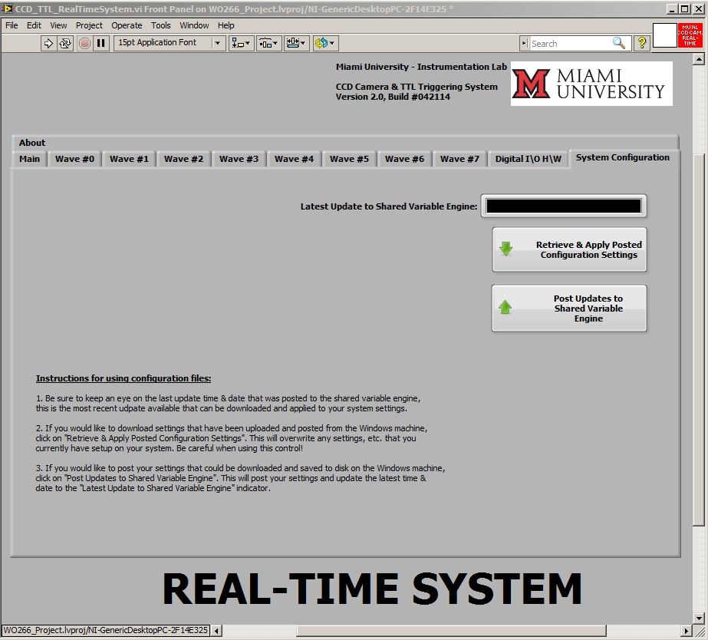Click the 'Latest Update to Shared Variable Engine:' label

click(389, 206)
